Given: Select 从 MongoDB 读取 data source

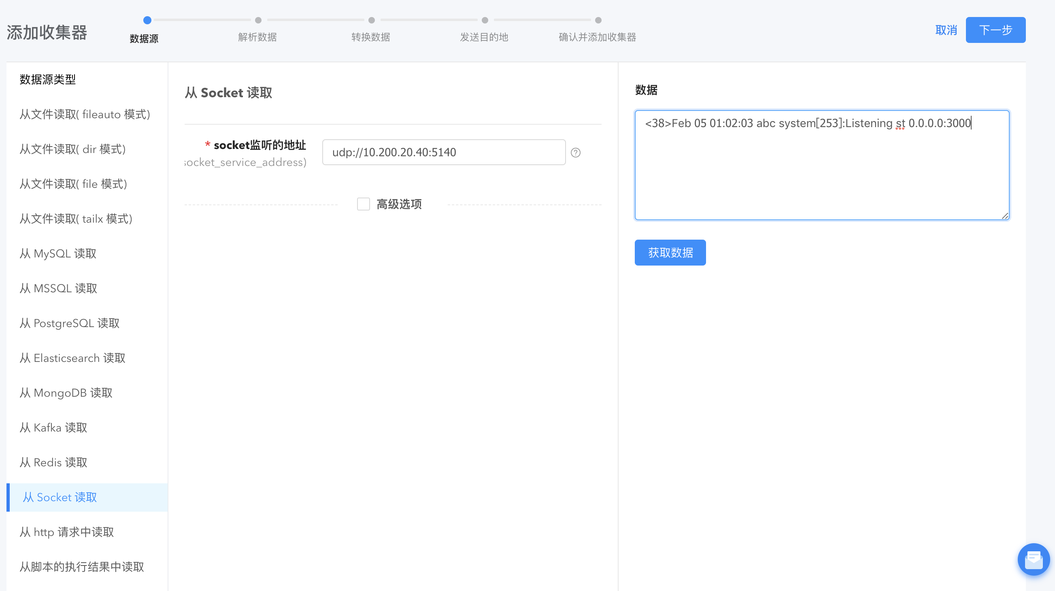Looking at the screenshot, I should (x=87, y=393).
